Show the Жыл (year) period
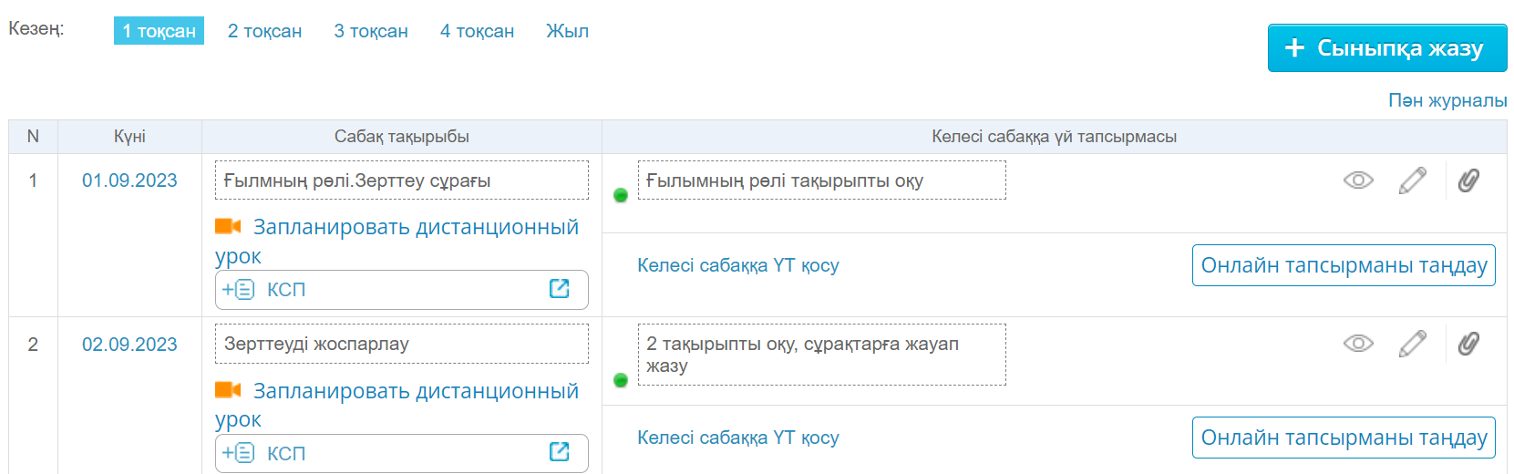This screenshot has height=474, width=1514. (x=567, y=31)
